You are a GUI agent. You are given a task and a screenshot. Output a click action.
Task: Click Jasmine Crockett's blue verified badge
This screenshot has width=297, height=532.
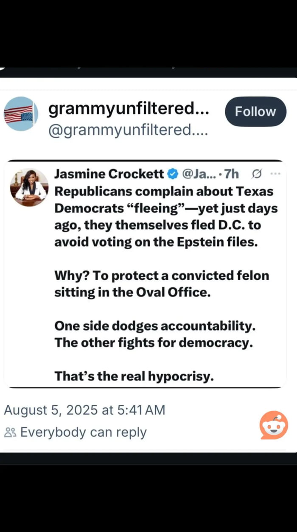tap(172, 174)
